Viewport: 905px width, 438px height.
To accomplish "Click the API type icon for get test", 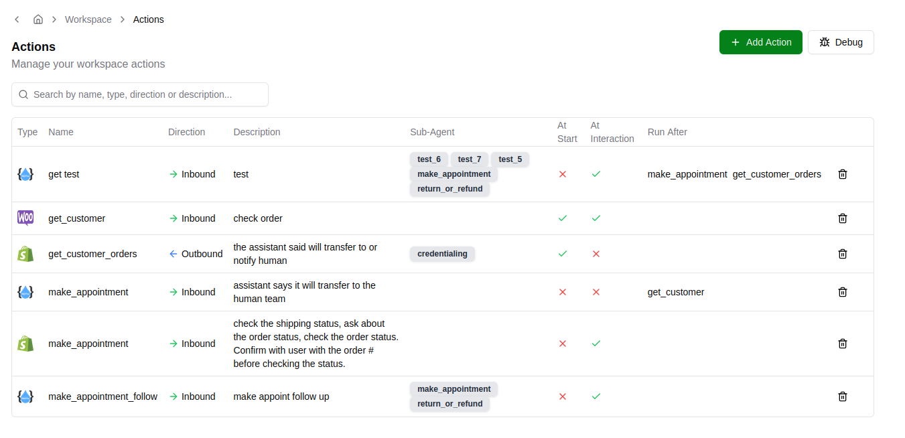I will pos(25,174).
